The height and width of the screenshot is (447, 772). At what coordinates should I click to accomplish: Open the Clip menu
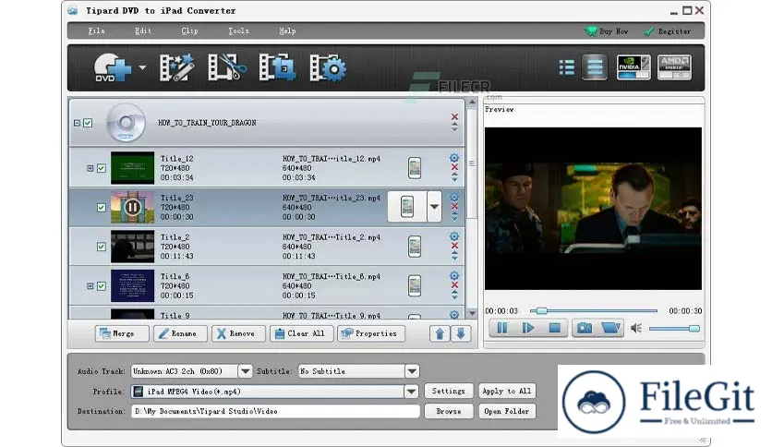click(189, 31)
